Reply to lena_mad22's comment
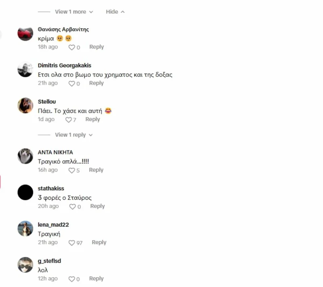 [x=99, y=242]
